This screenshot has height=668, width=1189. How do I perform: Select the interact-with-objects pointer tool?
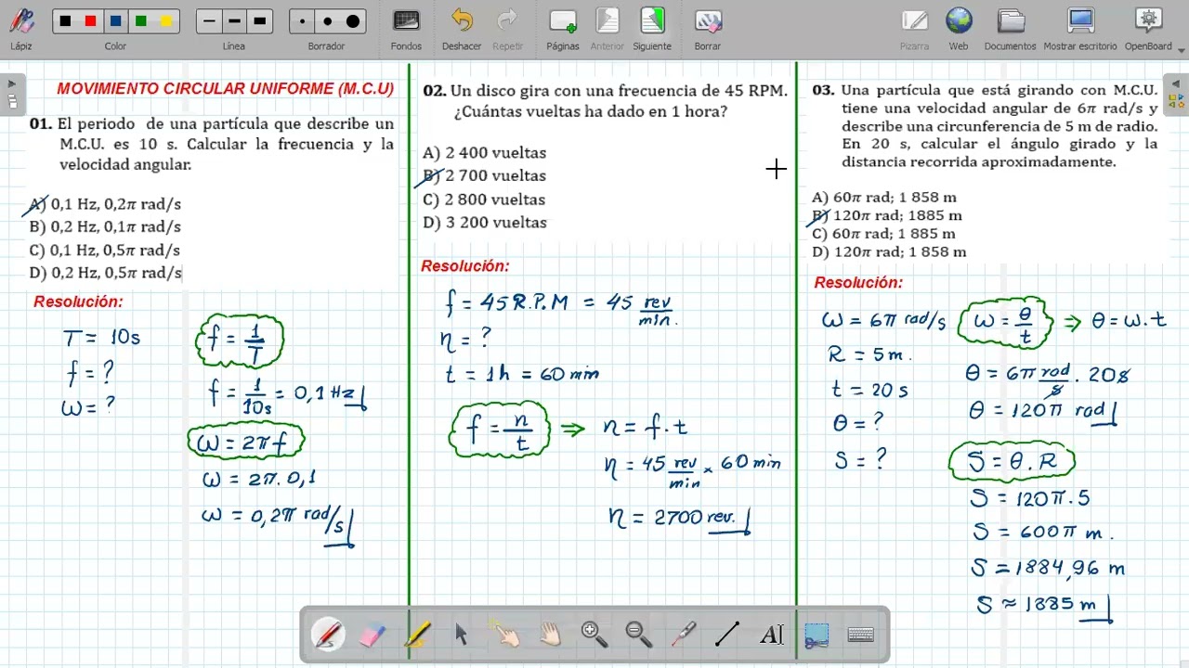[x=506, y=635]
